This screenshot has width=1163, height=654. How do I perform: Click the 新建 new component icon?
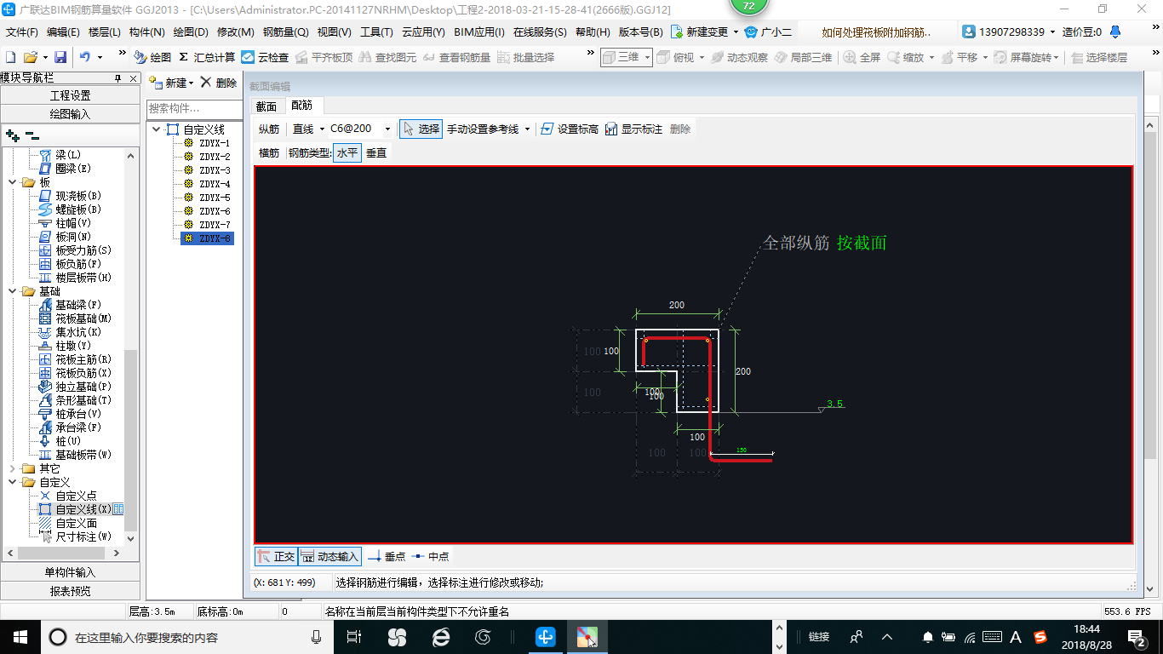click(156, 83)
